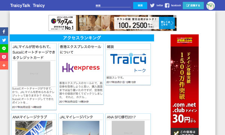Screen dimensions: 225x135
Task: Open ANAマイレージクラブ thread title
Action: [x=30, y=117]
